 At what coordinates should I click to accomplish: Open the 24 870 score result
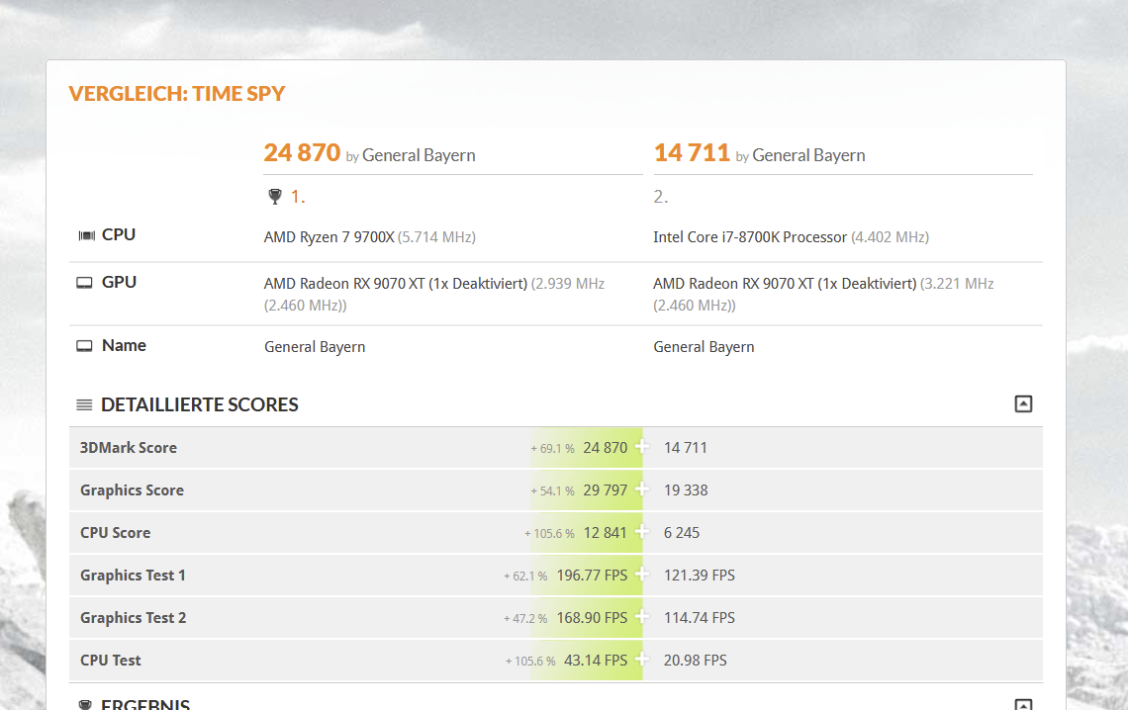pos(302,152)
